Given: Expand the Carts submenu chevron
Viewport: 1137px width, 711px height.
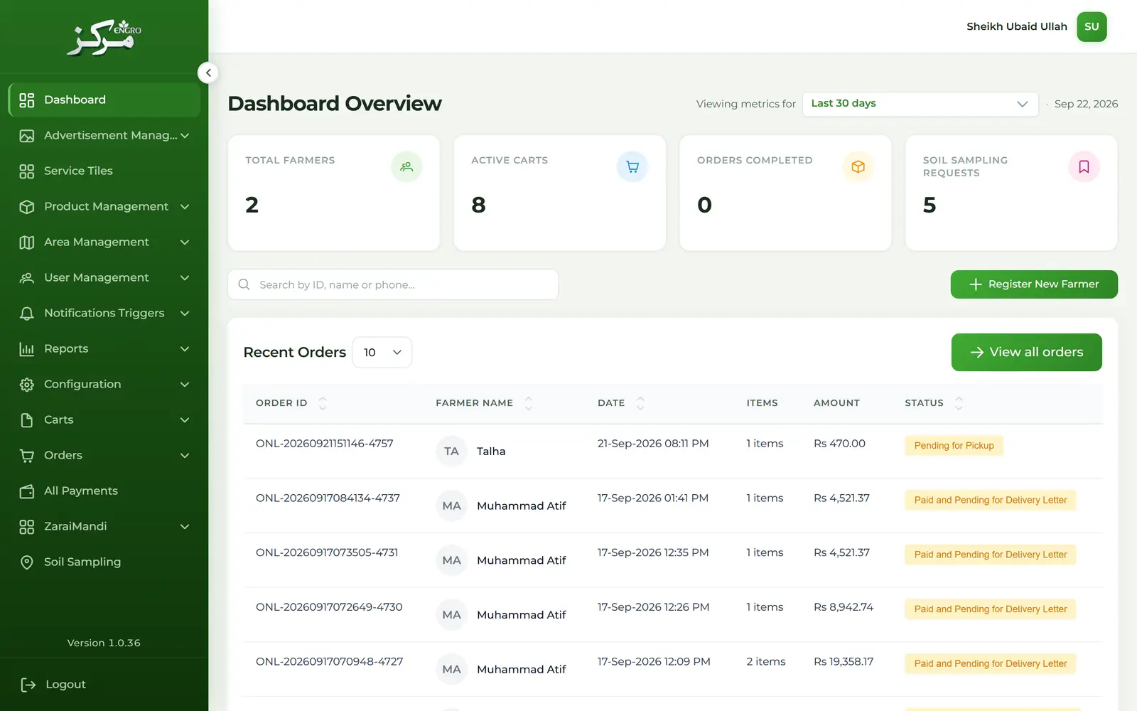Looking at the screenshot, I should pos(185,420).
